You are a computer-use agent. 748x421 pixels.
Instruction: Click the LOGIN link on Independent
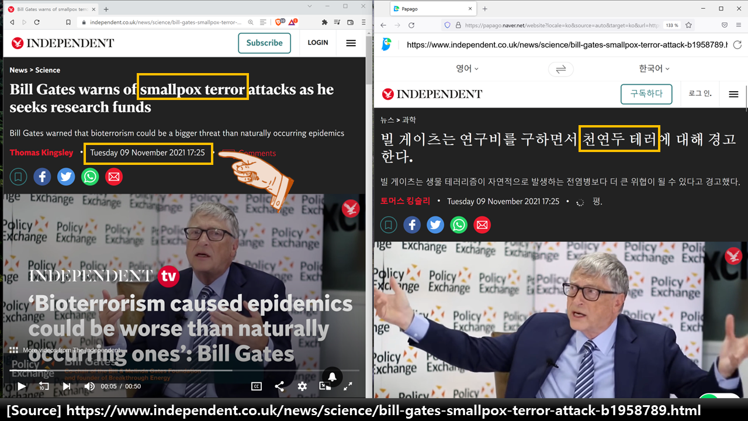click(x=318, y=43)
